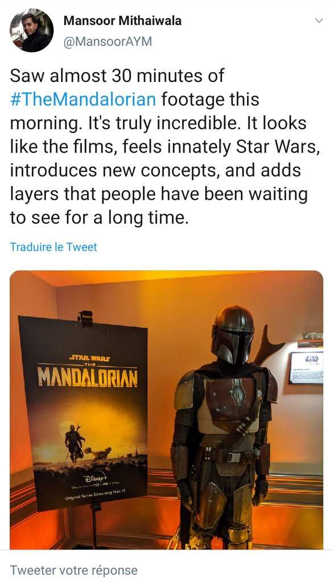333x583 pixels.
Task: Open Mansoor Mithaiwala's profile picture
Action: tap(31, 31)
